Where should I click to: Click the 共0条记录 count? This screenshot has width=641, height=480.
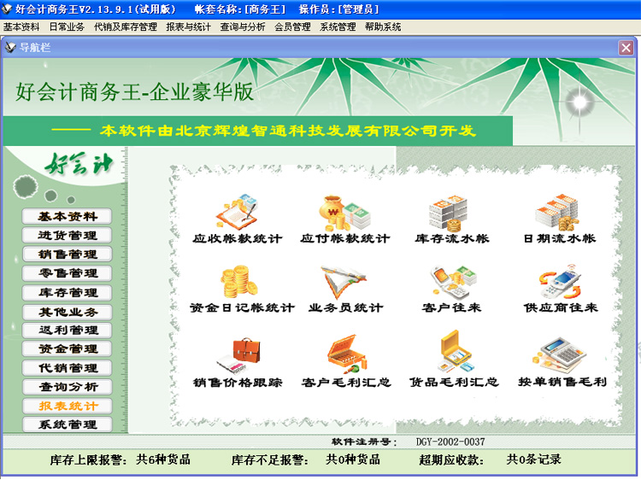[533, 460]
